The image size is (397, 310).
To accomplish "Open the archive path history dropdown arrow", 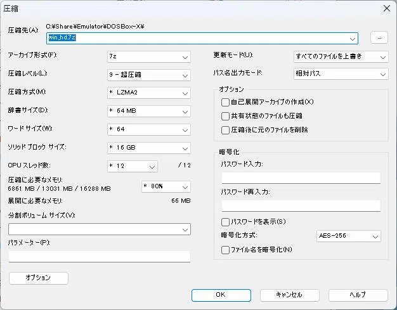I will 353,39.
